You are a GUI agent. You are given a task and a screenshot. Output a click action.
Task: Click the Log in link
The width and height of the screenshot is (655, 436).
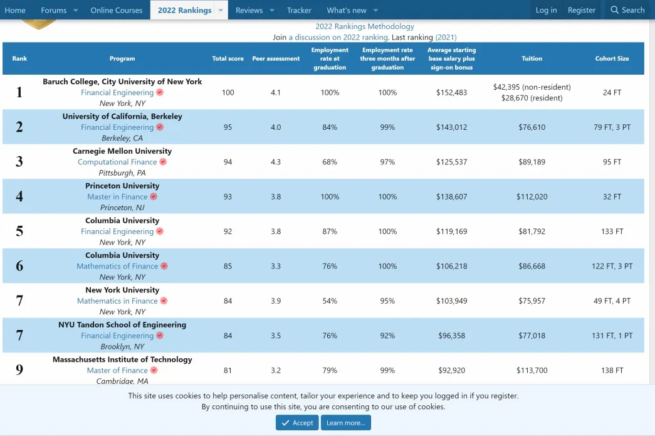tap(546, 10)
